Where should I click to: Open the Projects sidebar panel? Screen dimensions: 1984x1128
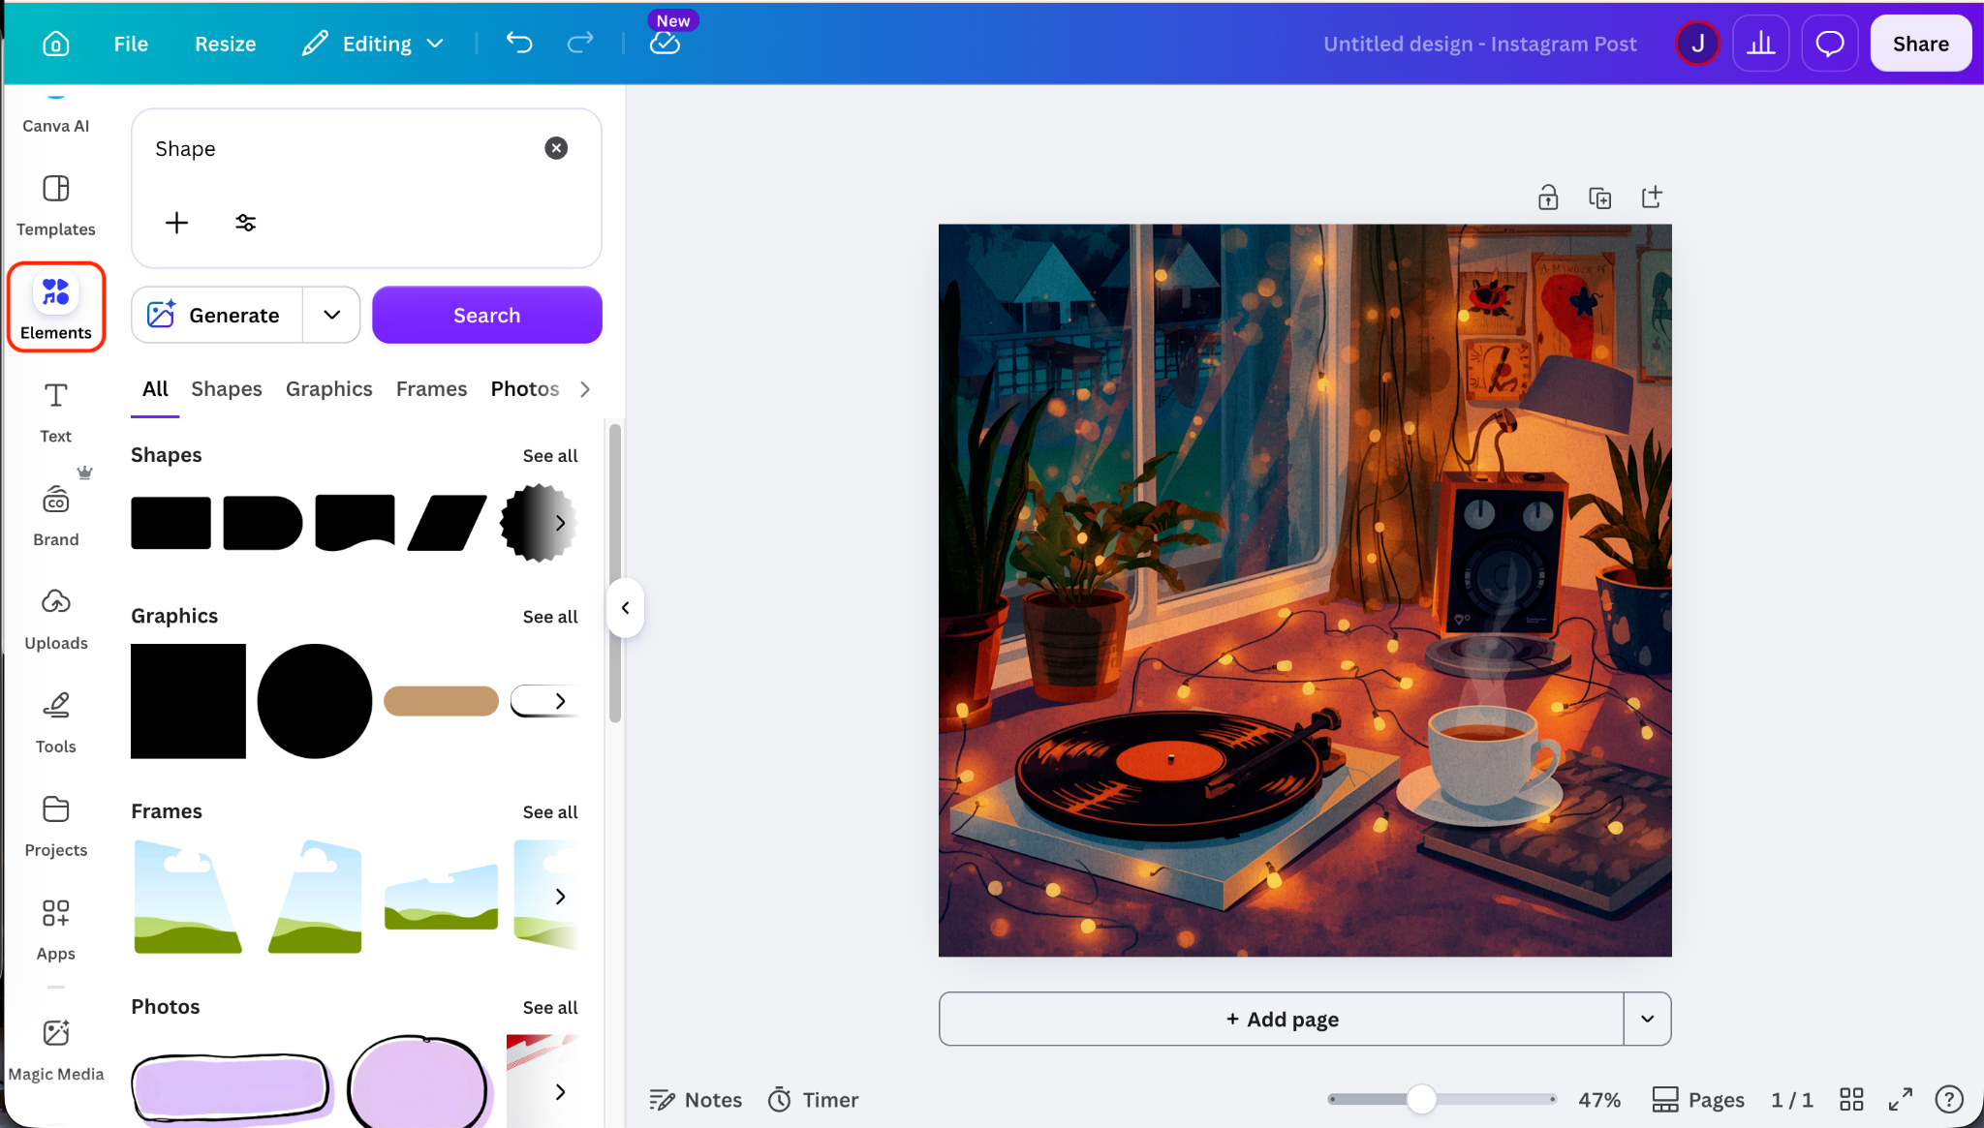[x=56, y=827]
